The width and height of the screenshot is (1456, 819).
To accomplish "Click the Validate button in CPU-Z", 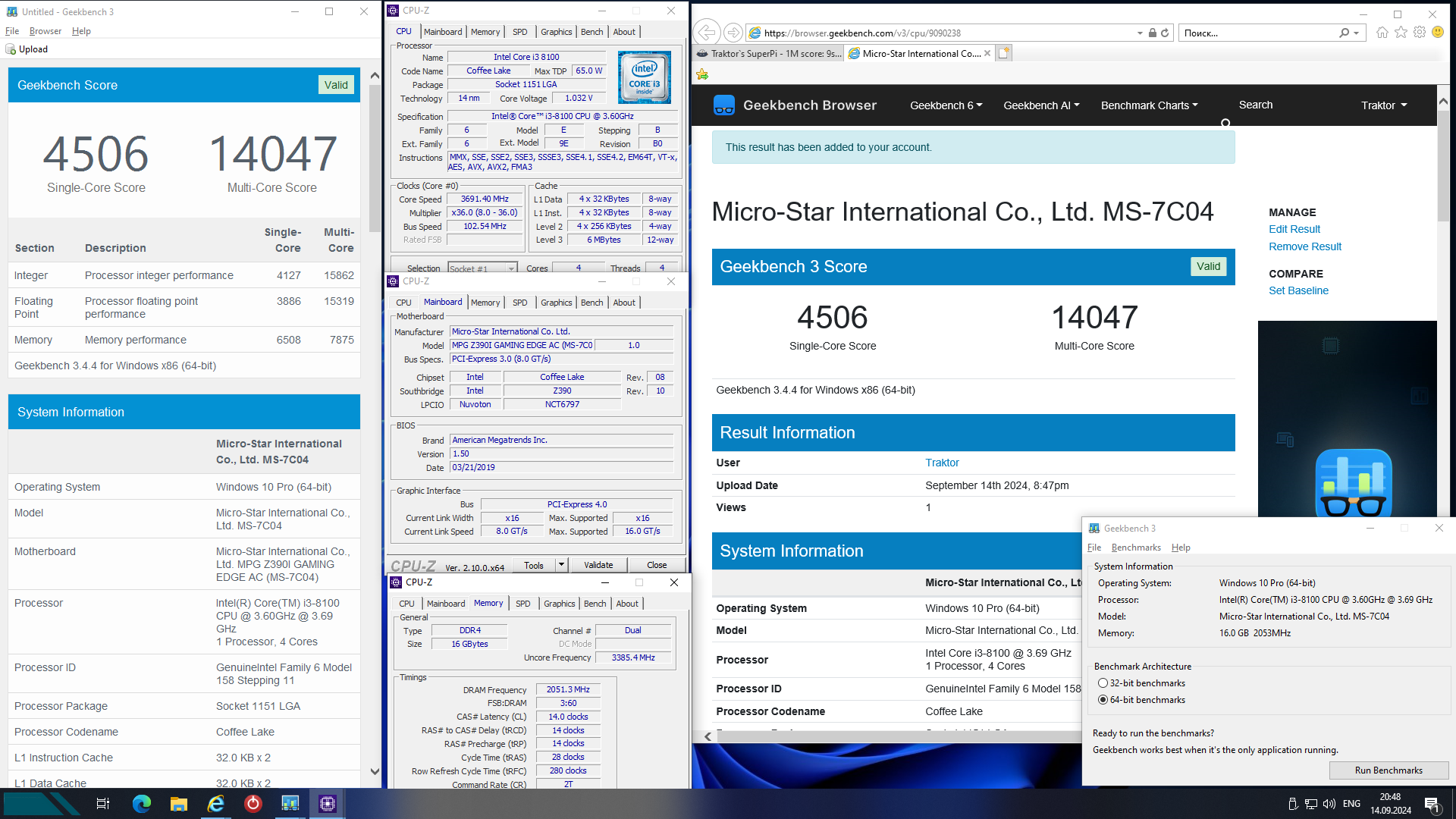I will click(598, 565).
